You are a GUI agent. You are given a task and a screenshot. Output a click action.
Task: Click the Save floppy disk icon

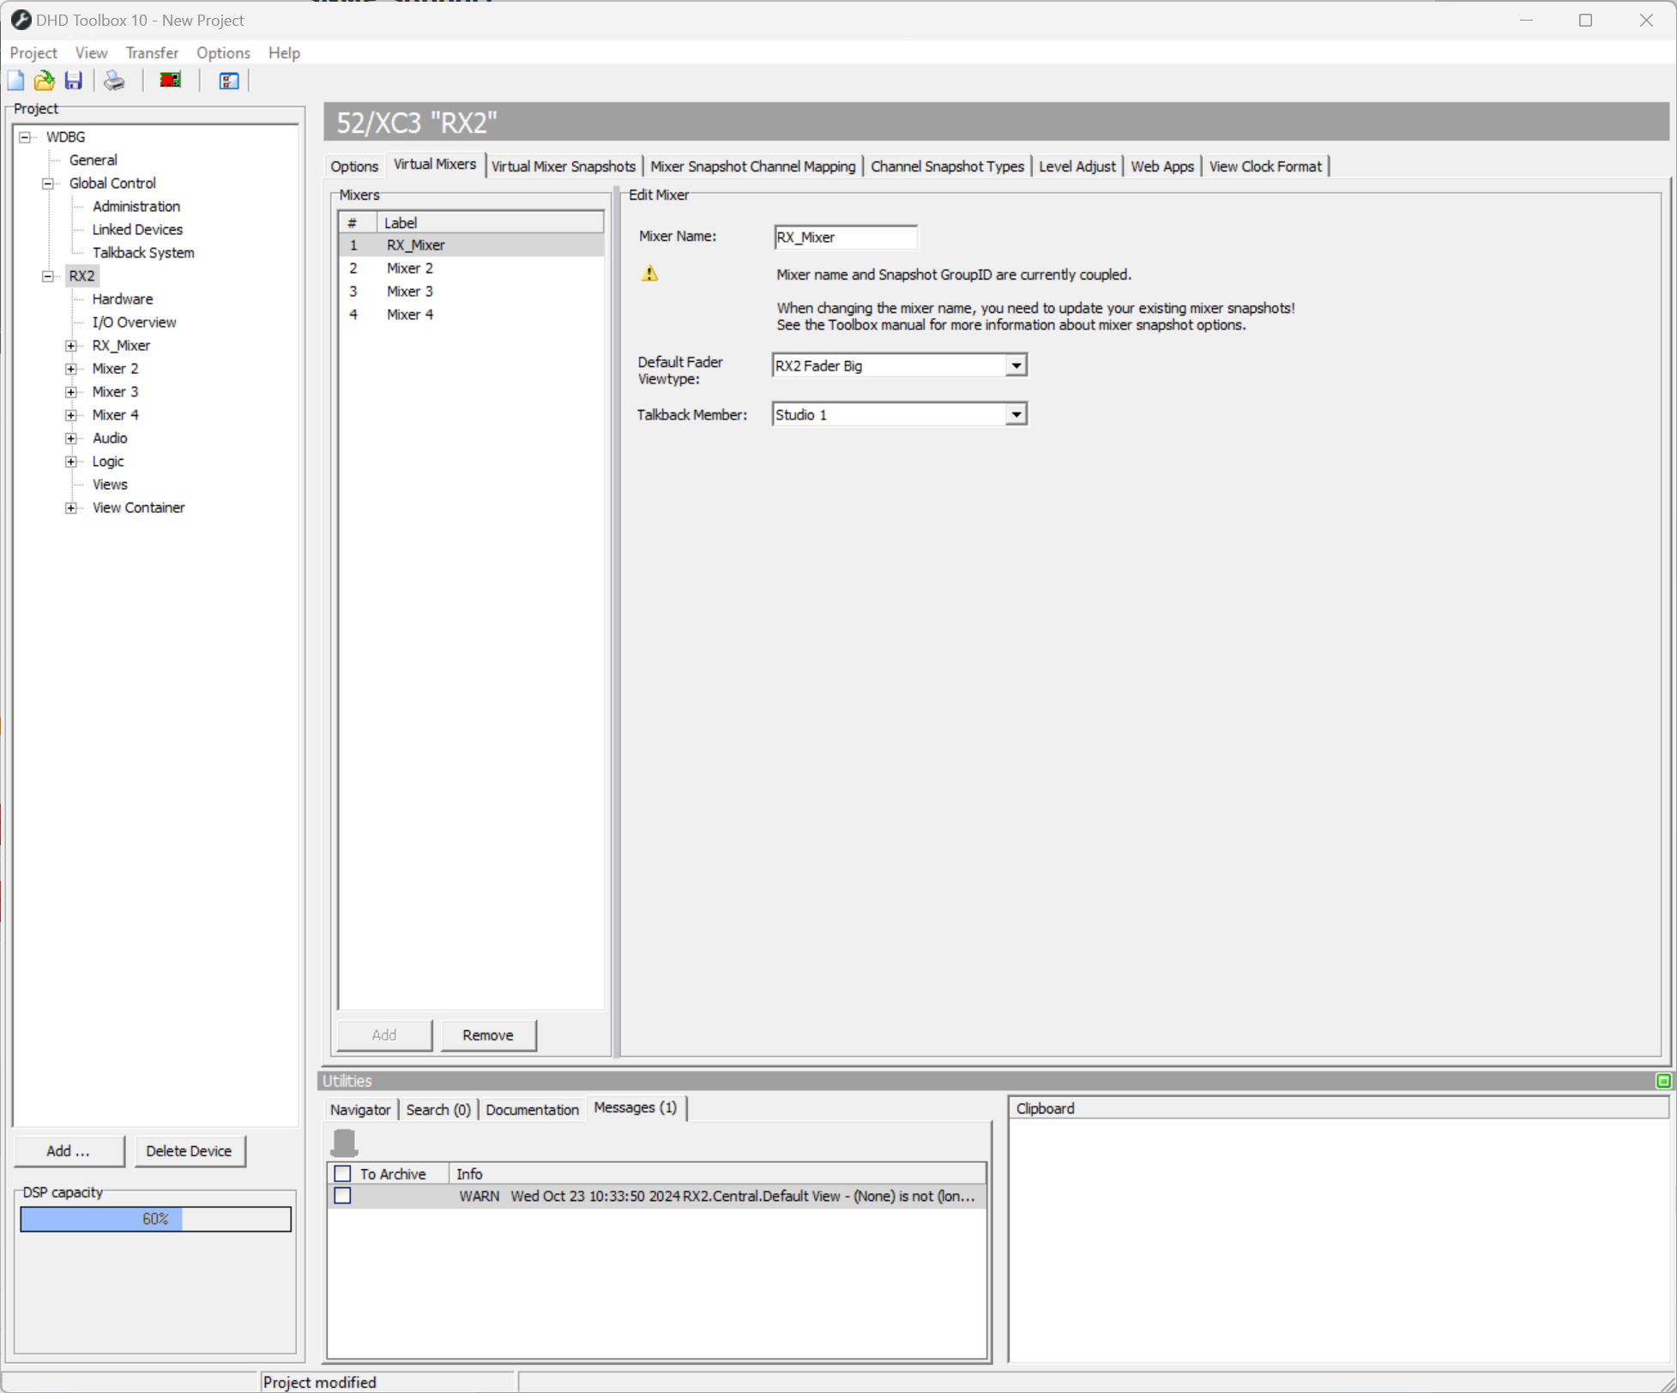[74, 81]
